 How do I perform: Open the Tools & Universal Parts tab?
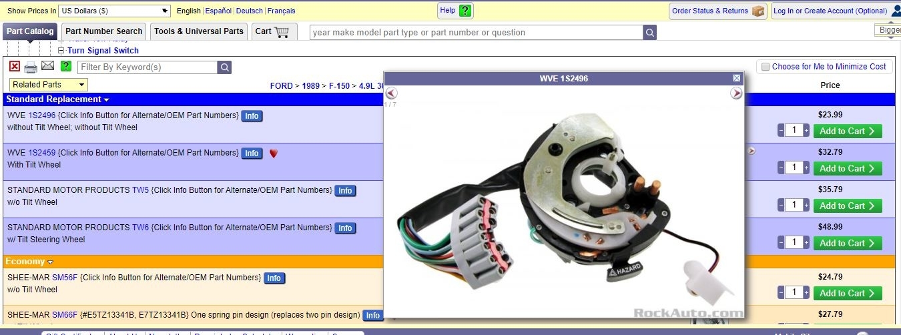(199, 31)
